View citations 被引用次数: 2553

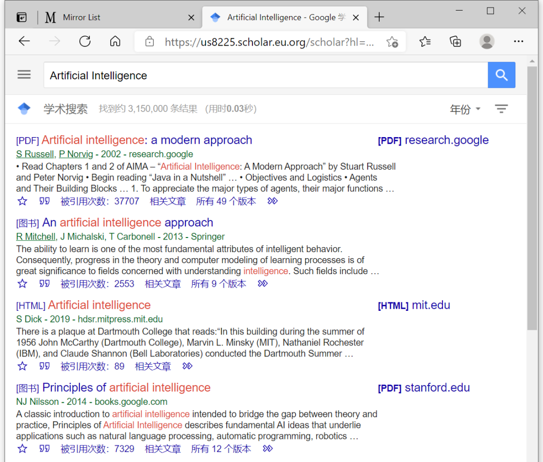coord(98,284)
